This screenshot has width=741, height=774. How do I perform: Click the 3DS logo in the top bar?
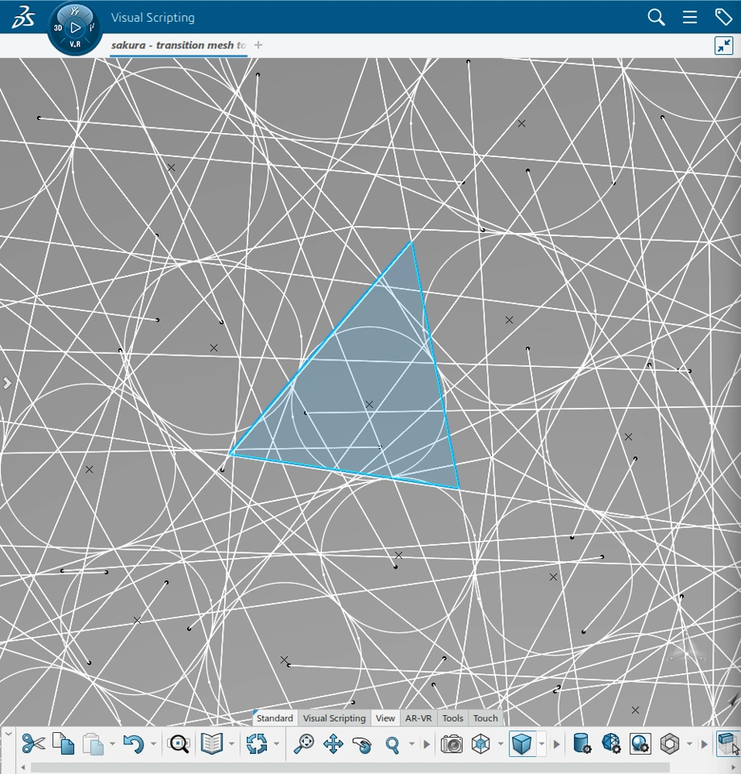[x=23, y=17]
